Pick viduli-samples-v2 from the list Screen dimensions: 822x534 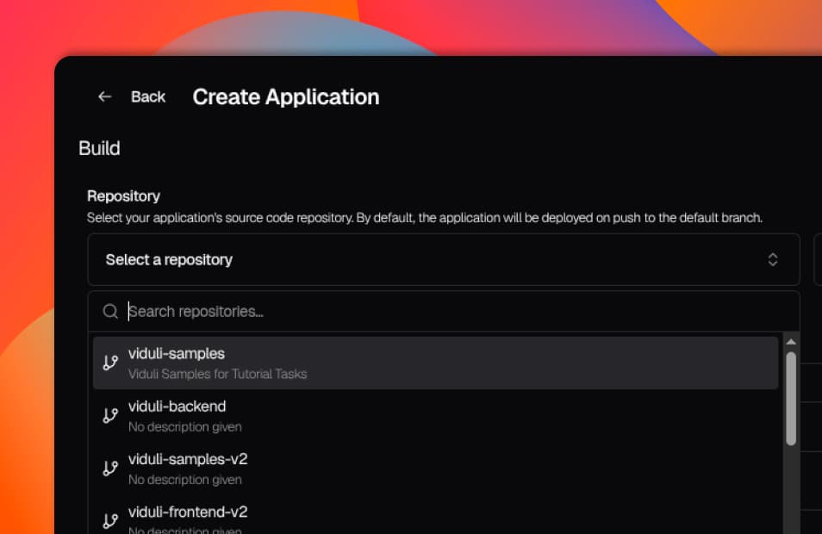pos(187,459)
